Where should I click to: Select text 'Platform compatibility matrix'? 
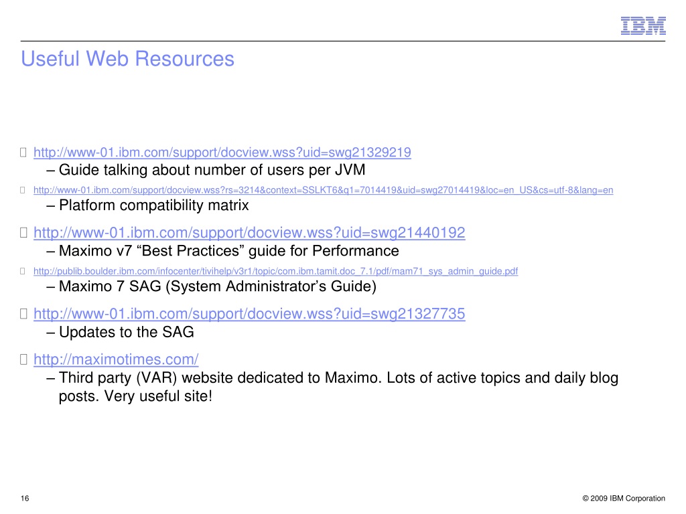[x=154, y=205]
